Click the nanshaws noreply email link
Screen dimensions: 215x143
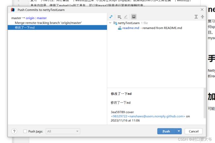(148, 116)
